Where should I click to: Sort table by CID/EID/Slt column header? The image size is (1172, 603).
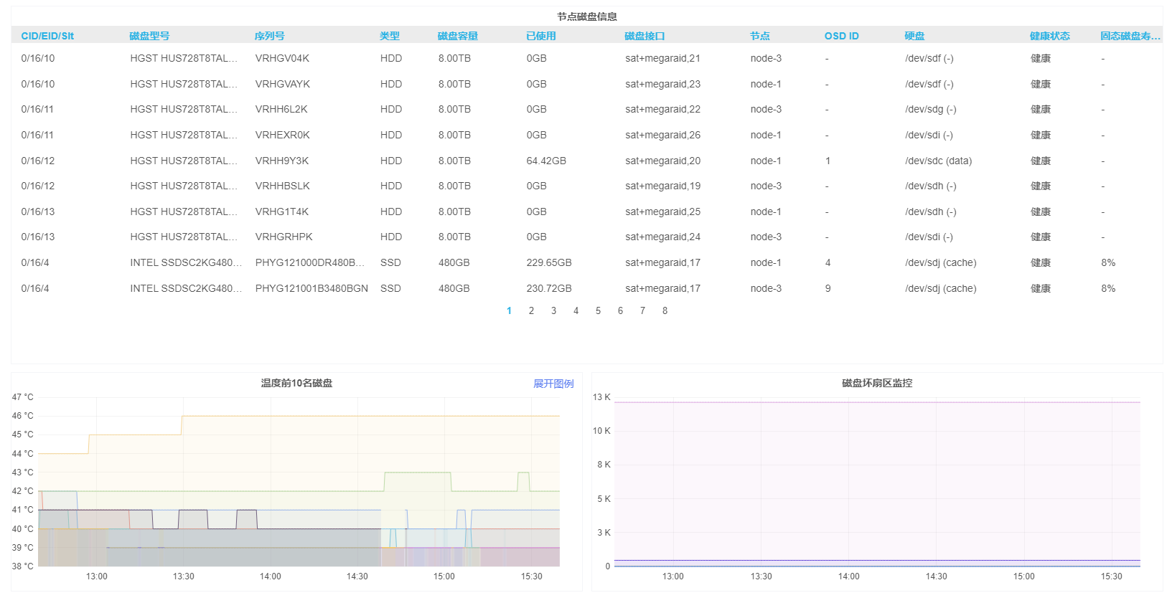point(47,36)
